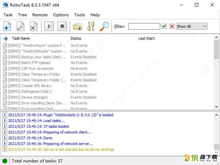Click the Edit Task pencil icon
The image size is (220, 165).
point(20,26)
